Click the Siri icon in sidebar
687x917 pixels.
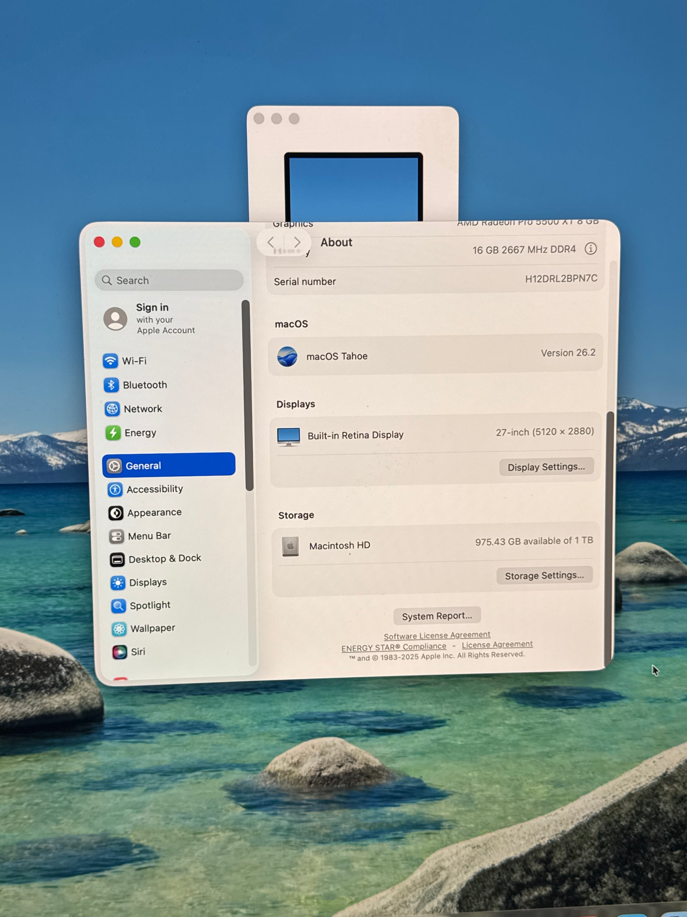(x=120, y=652)
